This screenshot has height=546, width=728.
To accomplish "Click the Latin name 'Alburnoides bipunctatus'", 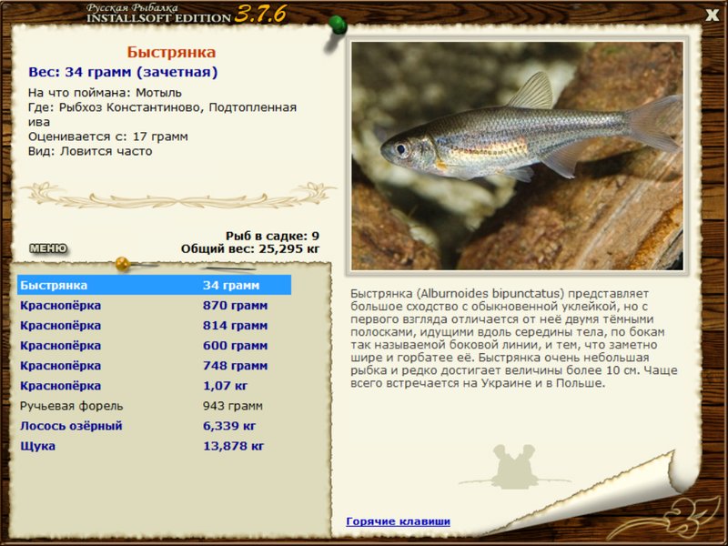I will pyautogui.click(x=492, y=293).
